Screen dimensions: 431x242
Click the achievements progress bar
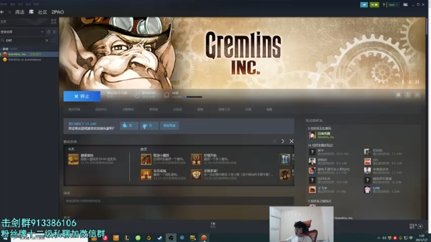click(x=193, y=97)
